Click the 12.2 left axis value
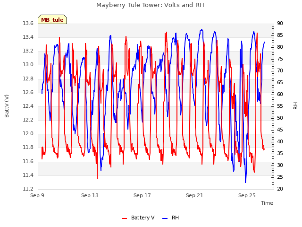The height and width of the screenshot is (227, 302). click(28, 120)
